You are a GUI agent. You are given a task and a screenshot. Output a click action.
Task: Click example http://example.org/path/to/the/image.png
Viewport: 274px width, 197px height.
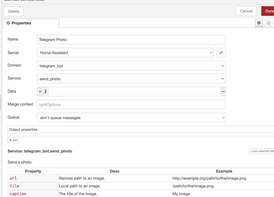(x=209, y=178)
